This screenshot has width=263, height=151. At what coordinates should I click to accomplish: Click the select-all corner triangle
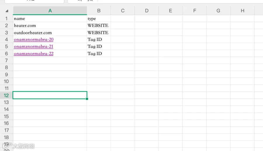pyautogui.click(x=7, y=11)
